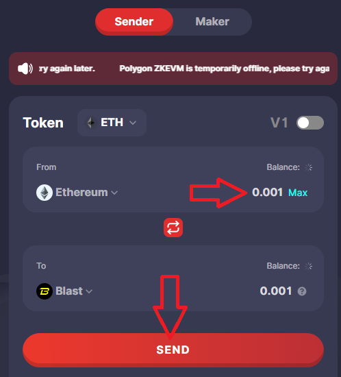Click the Max amount link
The width and height of the screenshot is (341, 377).
(x=298, y=193)
